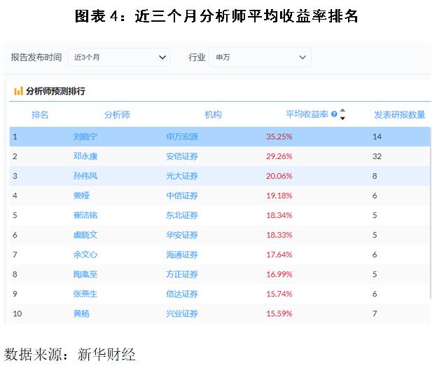Click analyst 余文心 in row 7
The height and width of the screenshot is (375, 444).
tap(85, 254)
